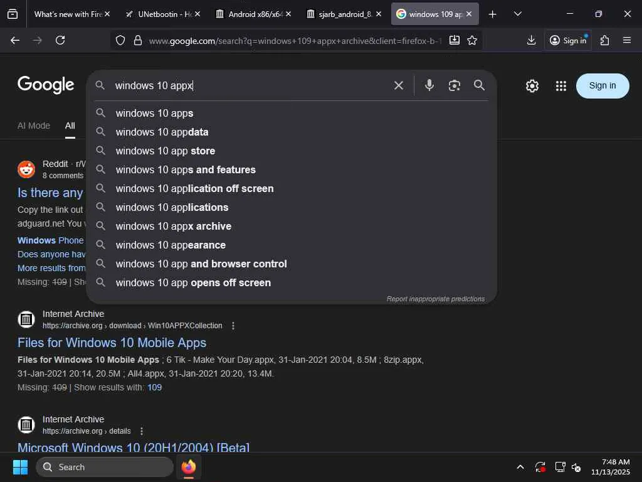Open Firefox downloads panel
The height and width of the screenshot is (482, 642).
click(x=532, y=40)
